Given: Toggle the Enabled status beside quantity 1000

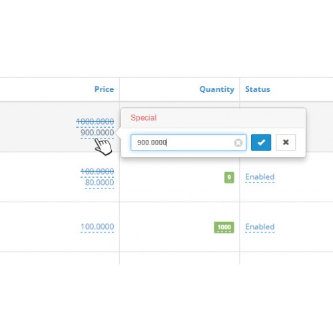Looking at the screenshot, I should [x=260, y=227].
